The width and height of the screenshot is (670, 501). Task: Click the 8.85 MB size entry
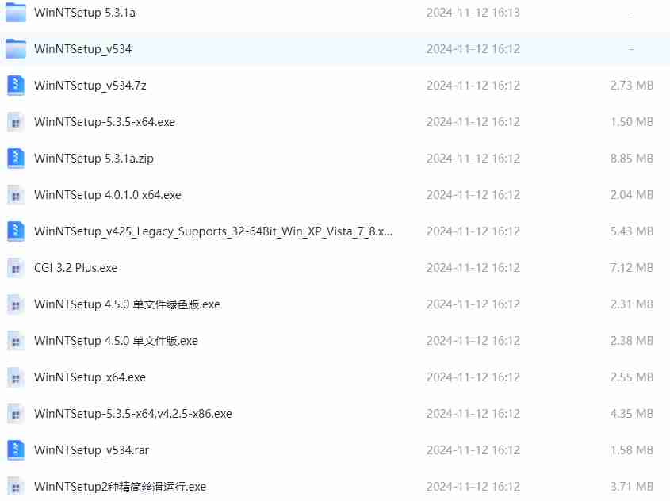631,159
